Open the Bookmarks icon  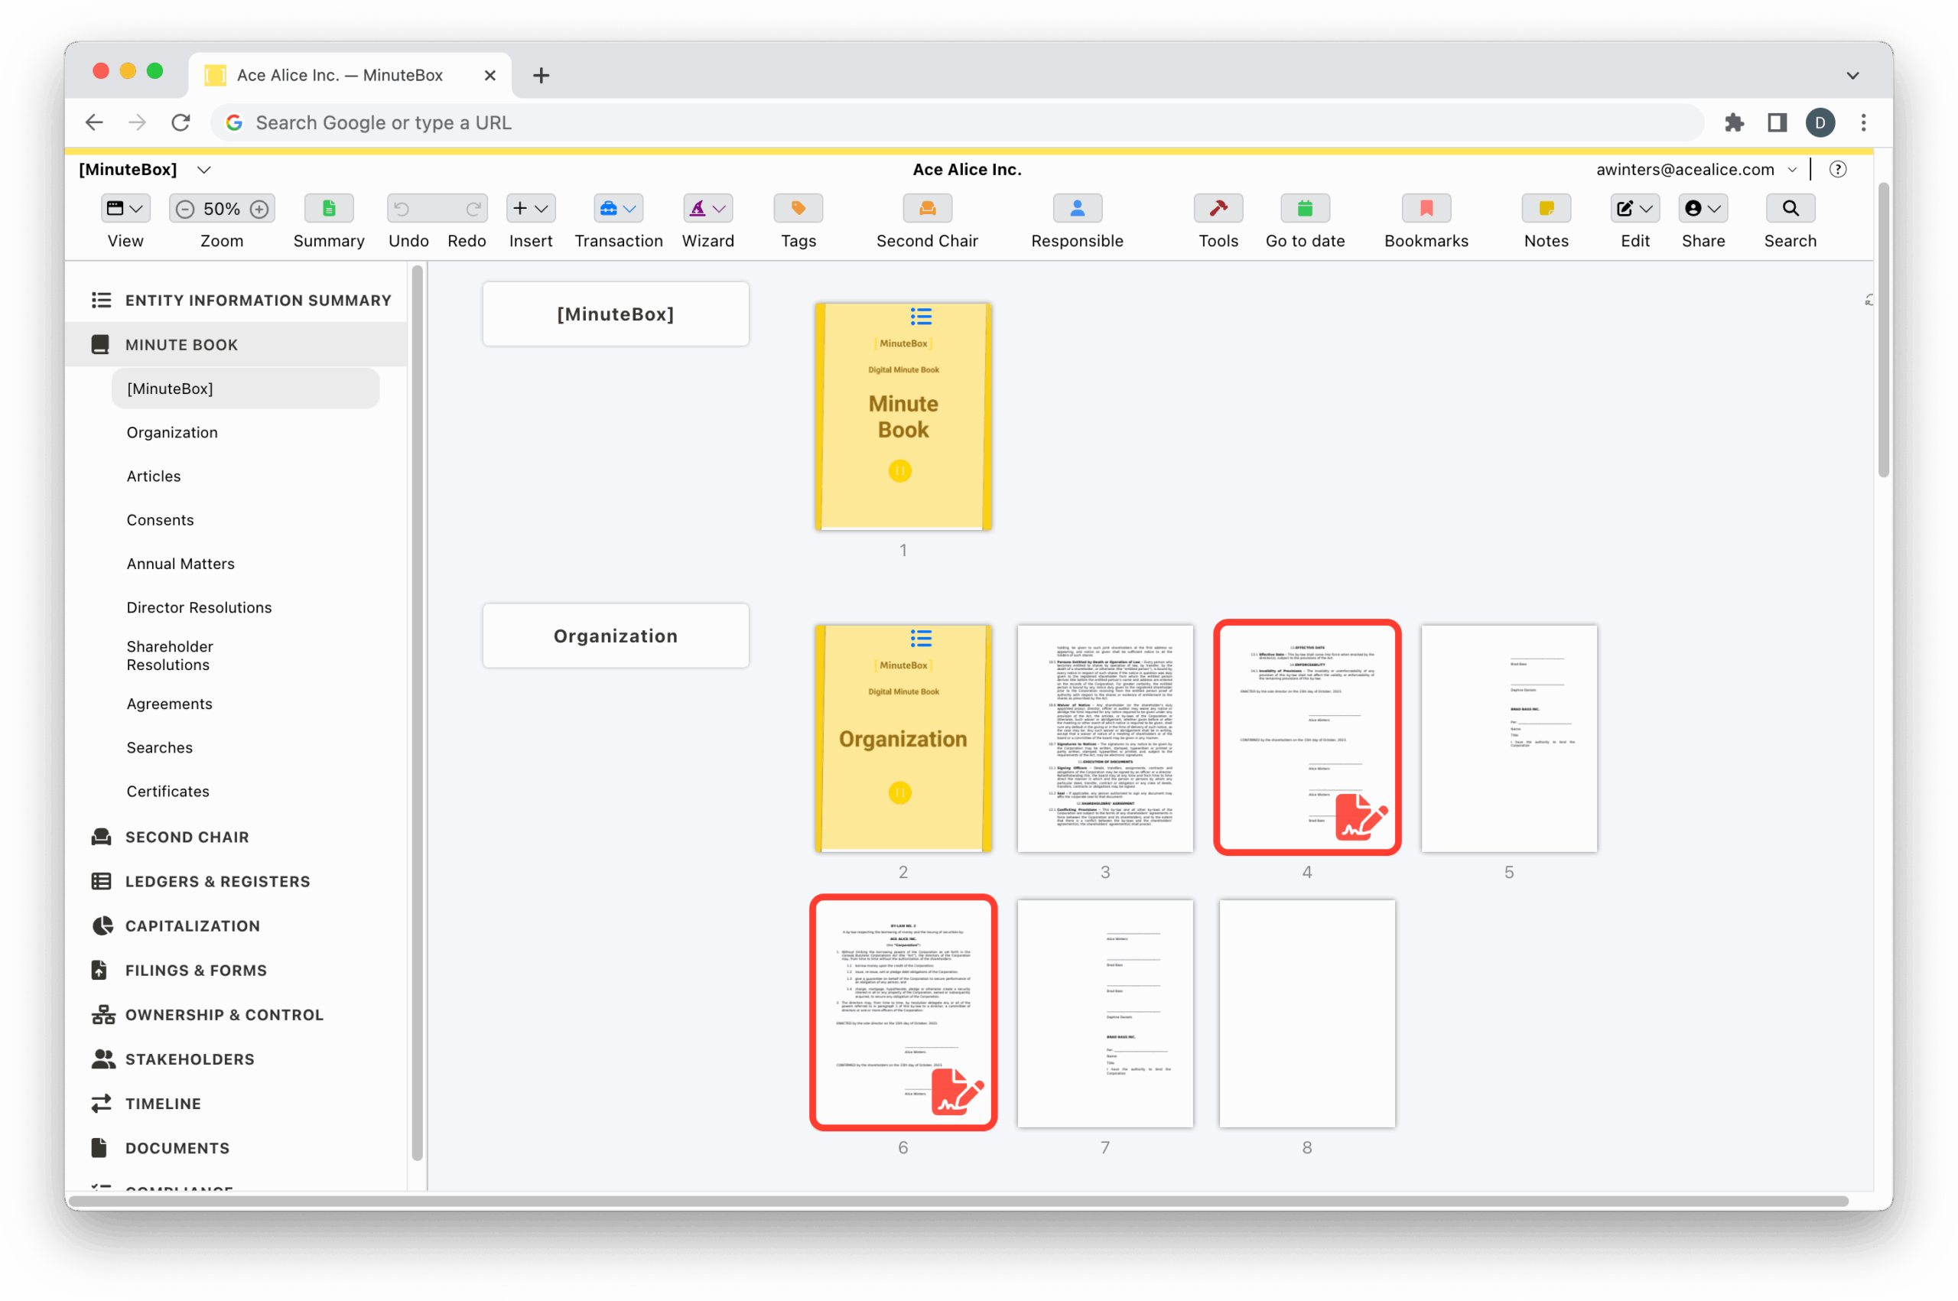pos(1426,209)
